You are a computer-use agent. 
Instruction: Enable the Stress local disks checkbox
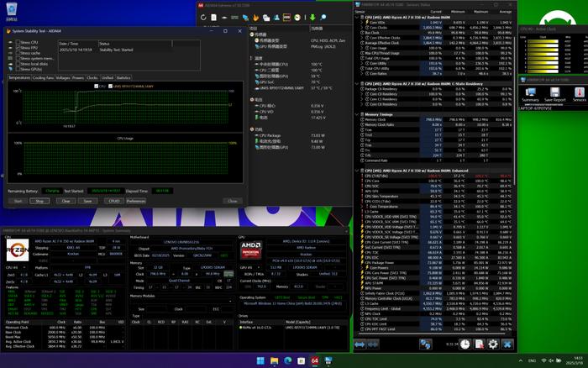pos(18,64)
